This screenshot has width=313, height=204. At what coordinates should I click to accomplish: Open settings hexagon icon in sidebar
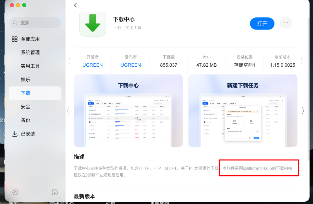tap(15, 192)
